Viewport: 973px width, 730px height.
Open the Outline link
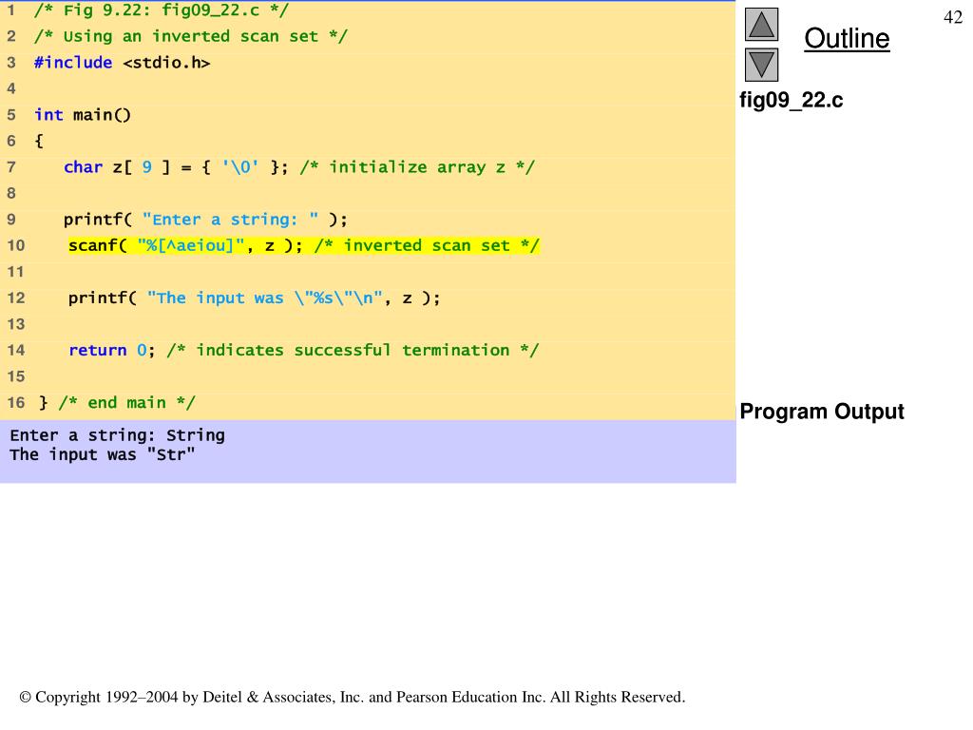(x=847, y=38)
